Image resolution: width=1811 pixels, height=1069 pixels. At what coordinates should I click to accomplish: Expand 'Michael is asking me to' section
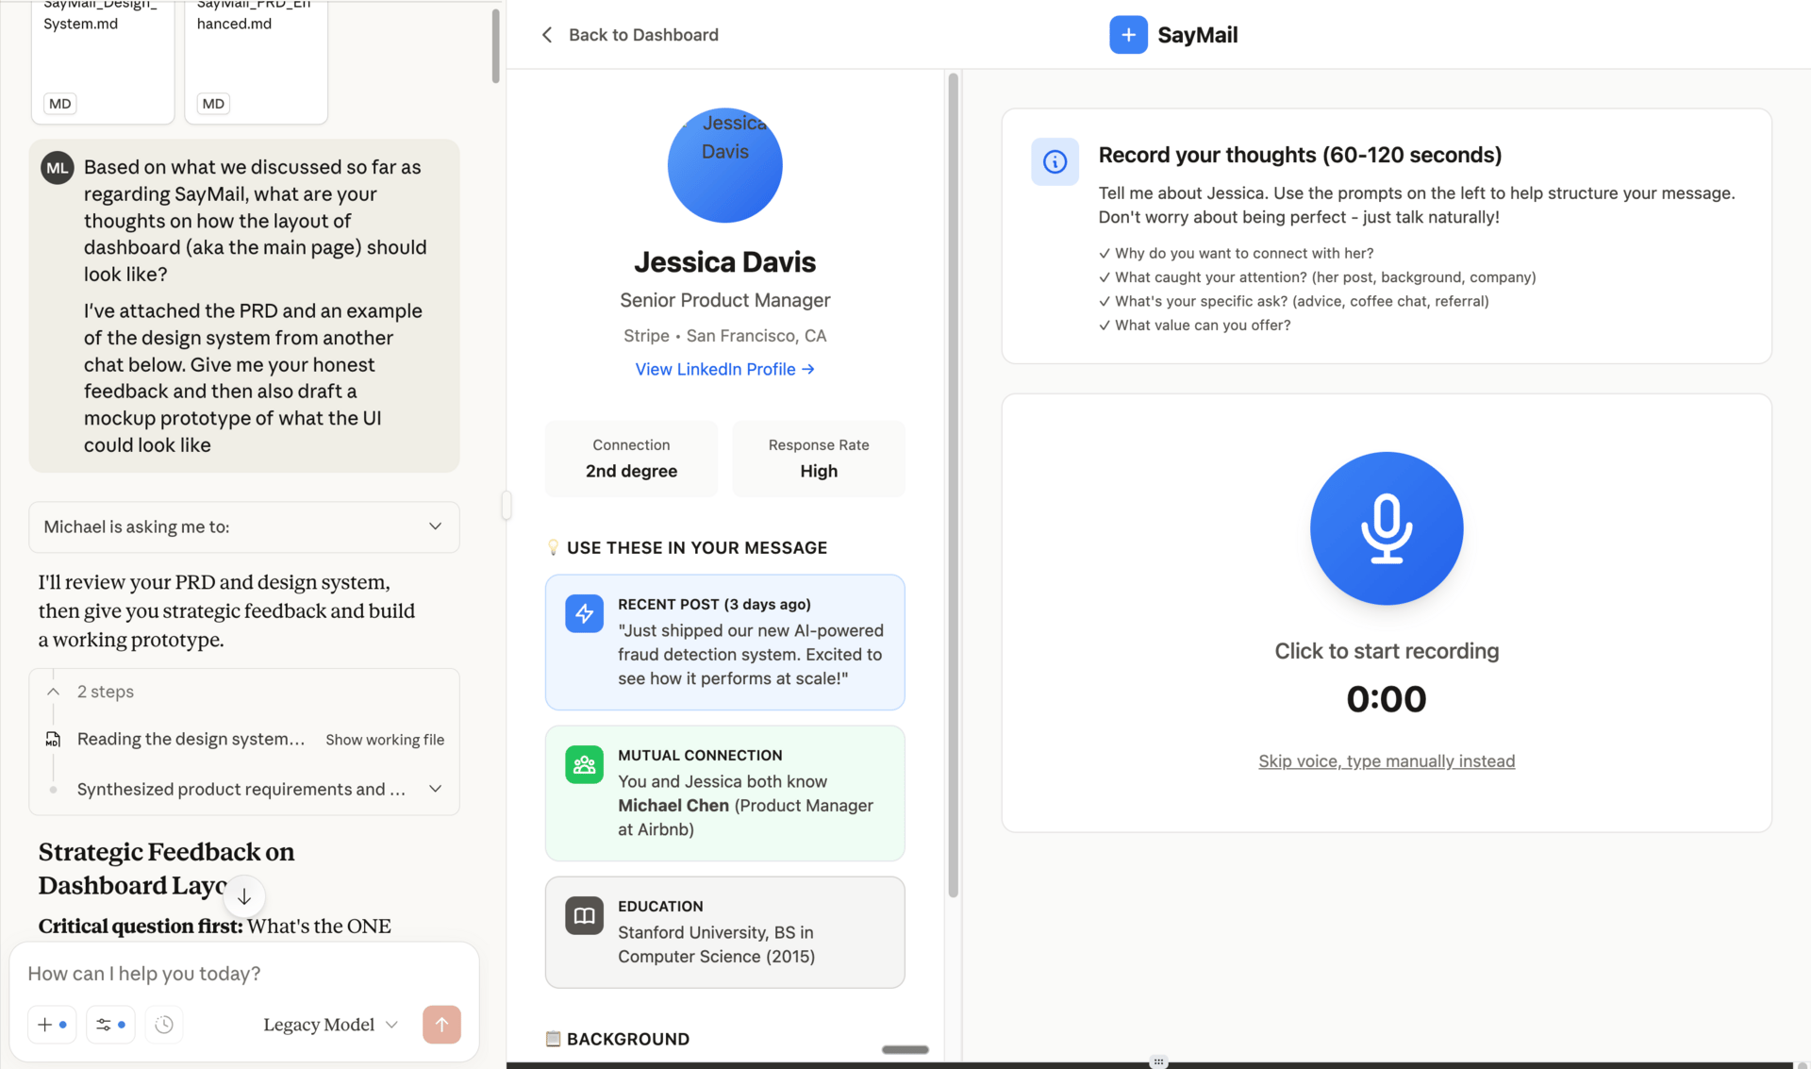point(435,526)
